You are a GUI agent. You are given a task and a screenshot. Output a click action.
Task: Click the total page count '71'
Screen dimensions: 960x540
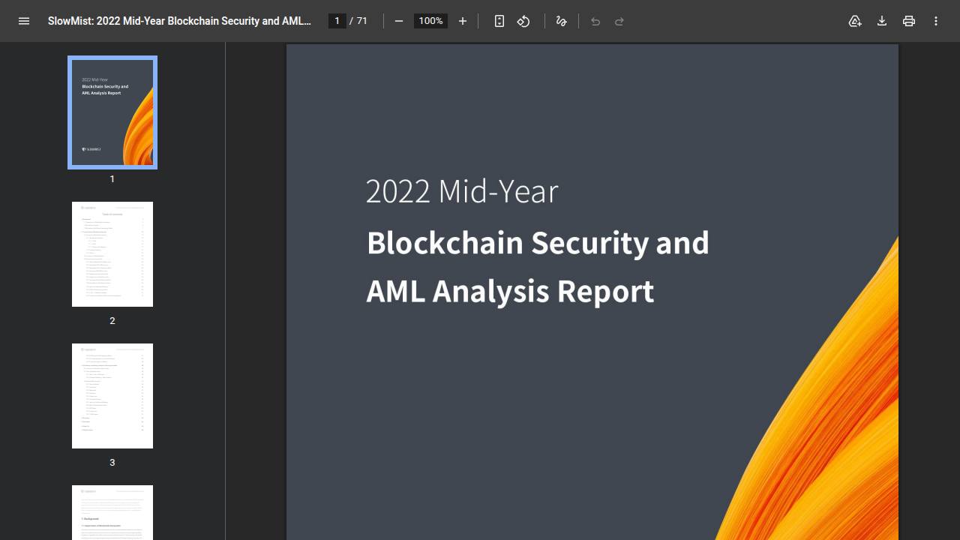[362, 21]
